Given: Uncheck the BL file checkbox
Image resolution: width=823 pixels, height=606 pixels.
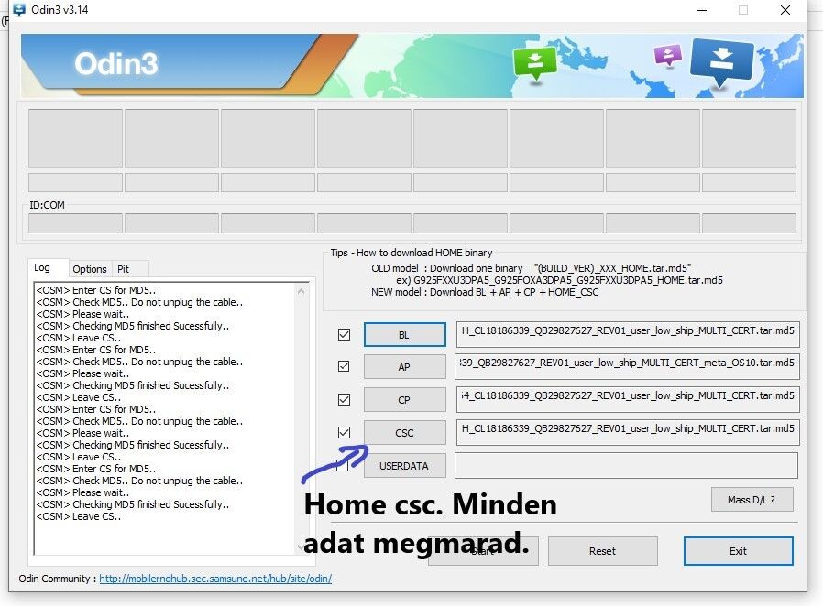Looking at the screenshot, I should [344, 334].
